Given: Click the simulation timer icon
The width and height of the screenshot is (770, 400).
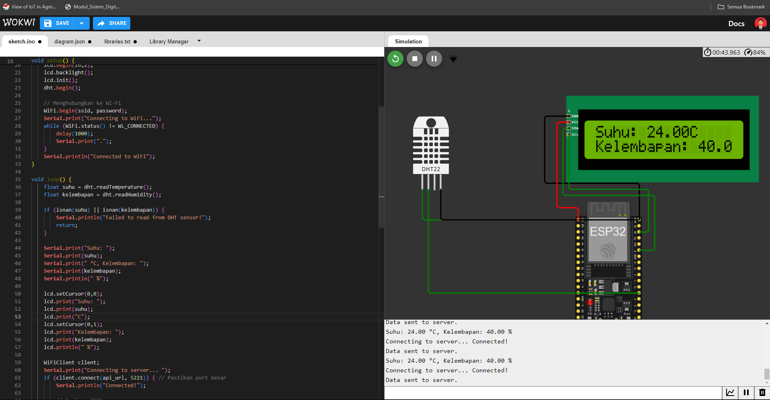Looking at the screenshot, I should point(707,52).
